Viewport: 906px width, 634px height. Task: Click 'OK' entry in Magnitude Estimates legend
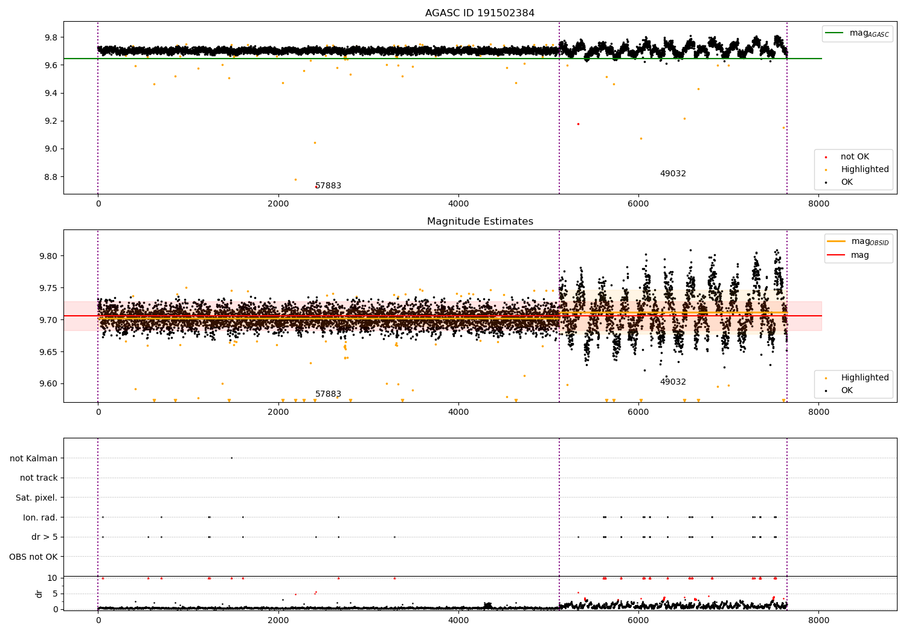pos(847,390)
